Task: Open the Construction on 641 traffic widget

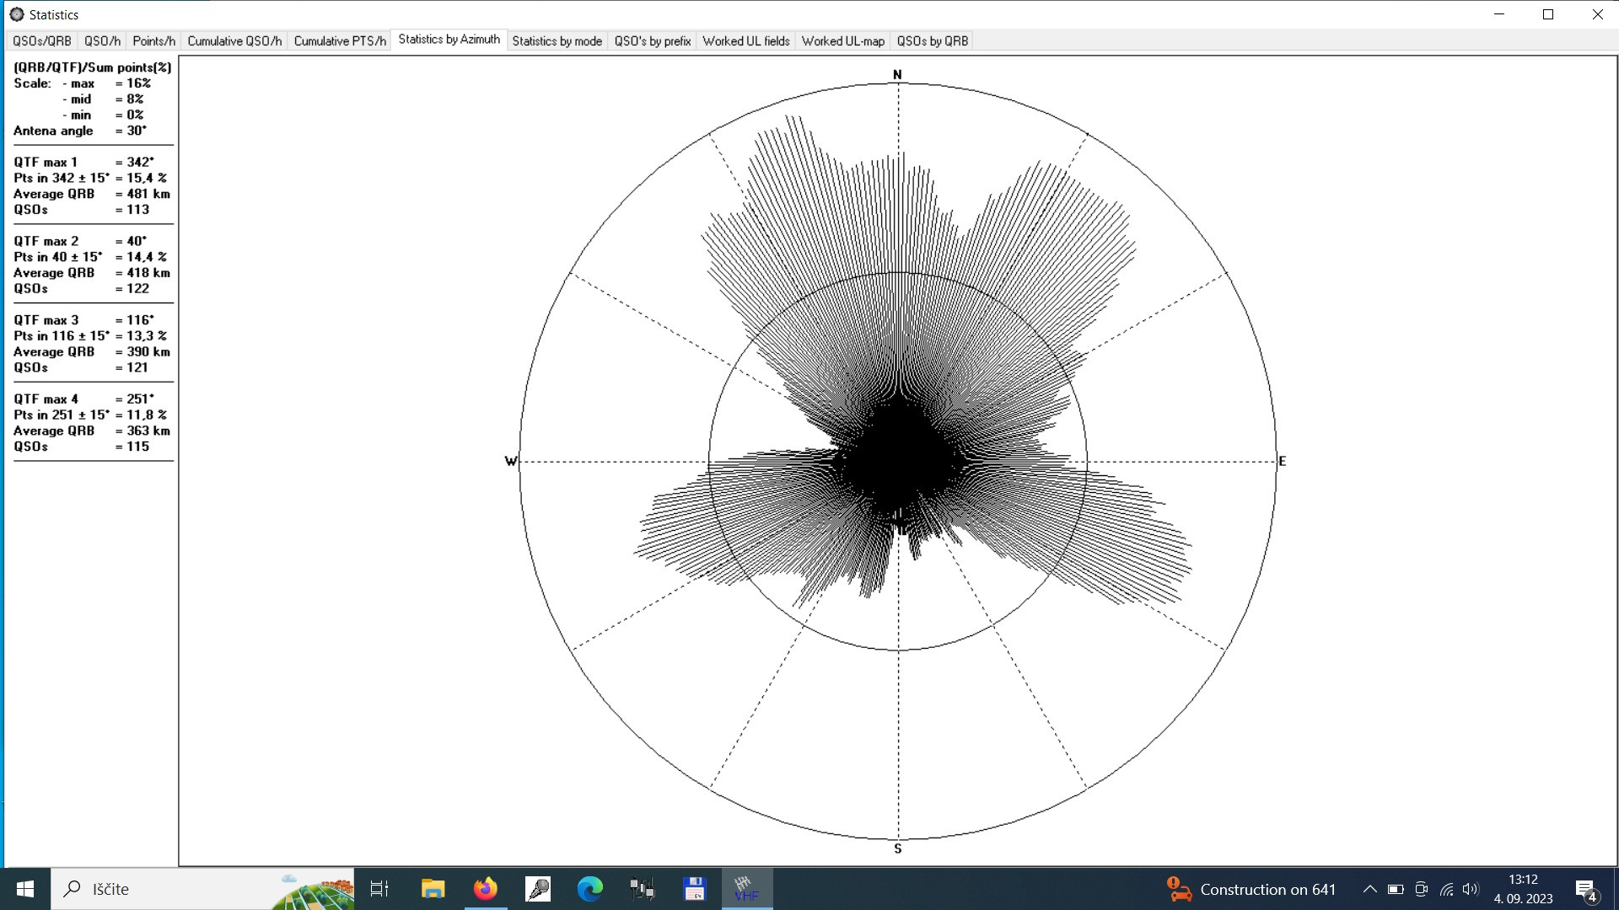Action: pos(1251,889)
